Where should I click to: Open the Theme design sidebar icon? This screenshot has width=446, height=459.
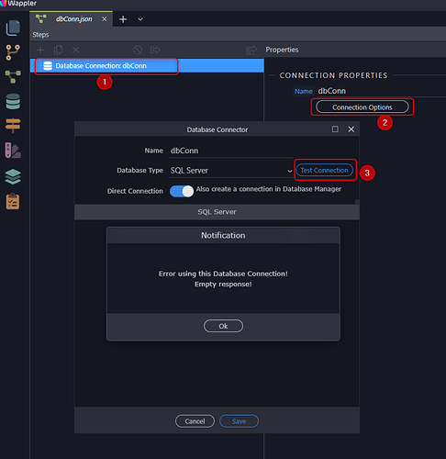coord(13,150)
